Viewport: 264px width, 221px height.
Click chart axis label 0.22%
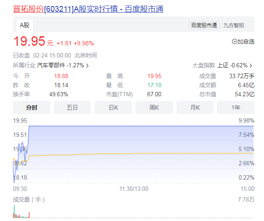point(246,177)
